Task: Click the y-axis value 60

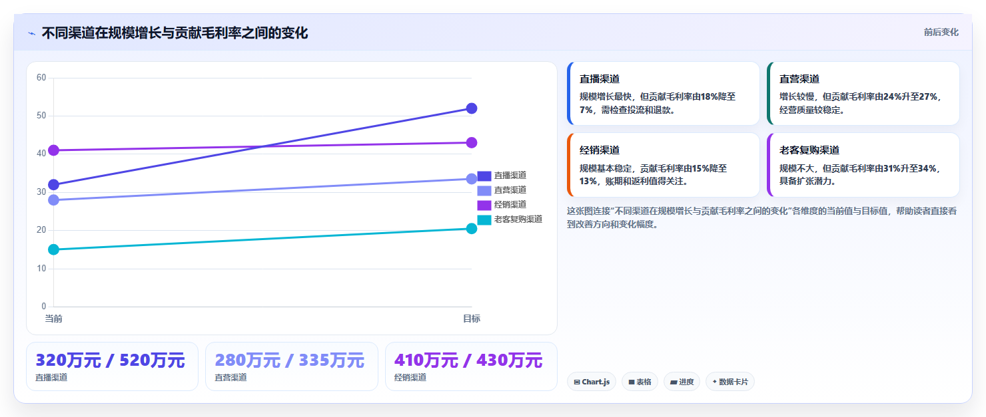Action: [x=41, y=78]
